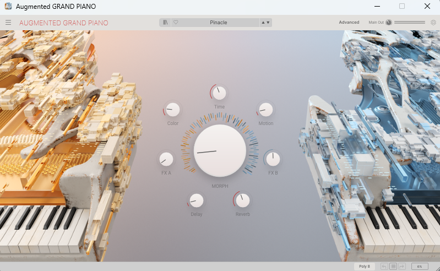The width and height of the screenshot is (440, 271).
Task: Open the Poly 8 polyphony dropdown
Action: [x=365, y=266]
